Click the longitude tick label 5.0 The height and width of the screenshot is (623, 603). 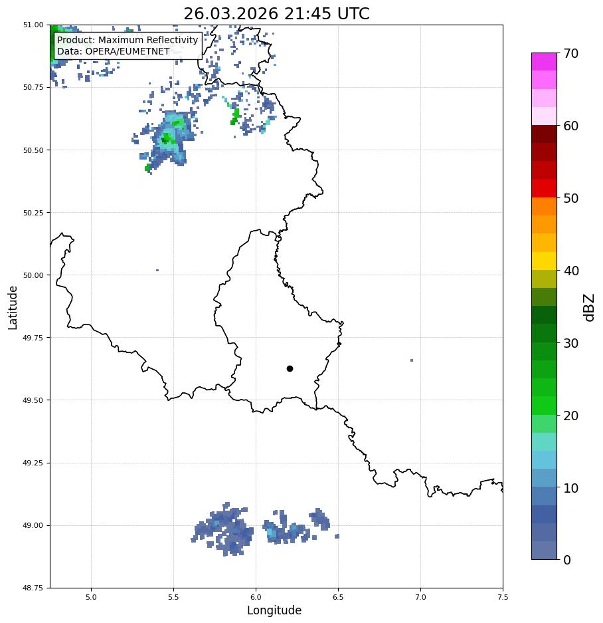point(91,597)
